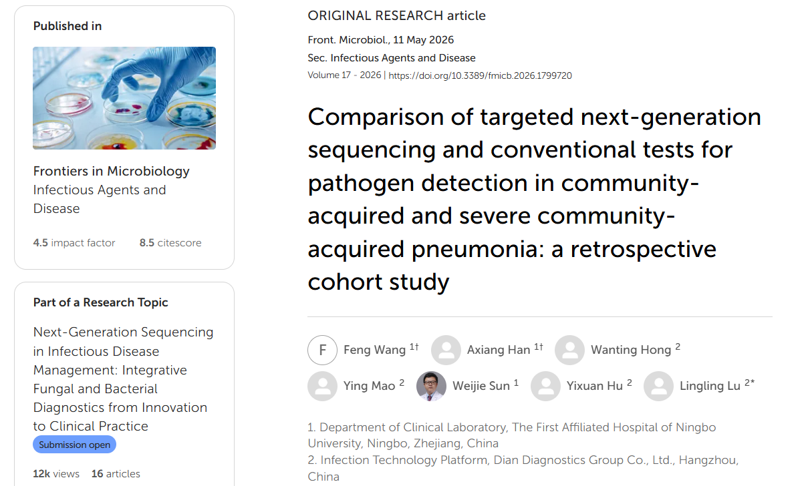Image resolution: width=806 pixels, height=486 pixels.
Task: Open author Lingling Lu's name link
Action: [x=710, y=386]
